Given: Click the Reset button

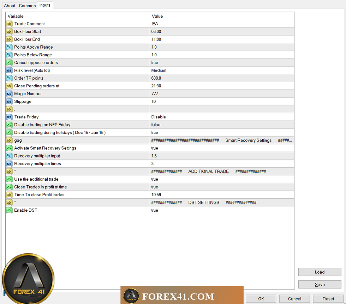Looking at the screenshot, I should (x=328, y=299).
